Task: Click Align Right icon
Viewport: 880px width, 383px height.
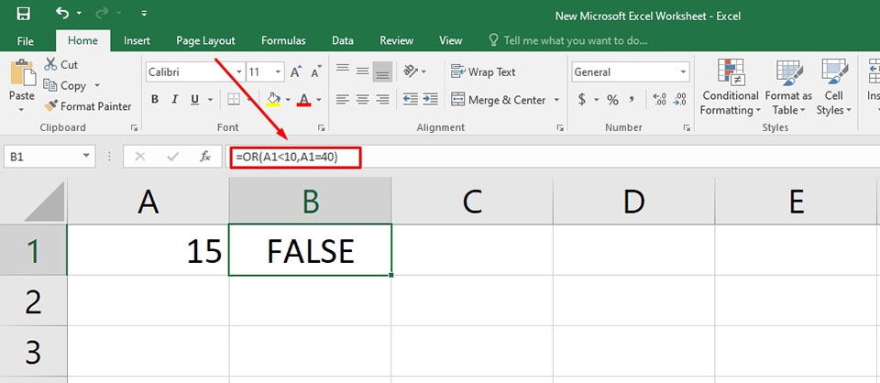Action: [x=383, y=99]
